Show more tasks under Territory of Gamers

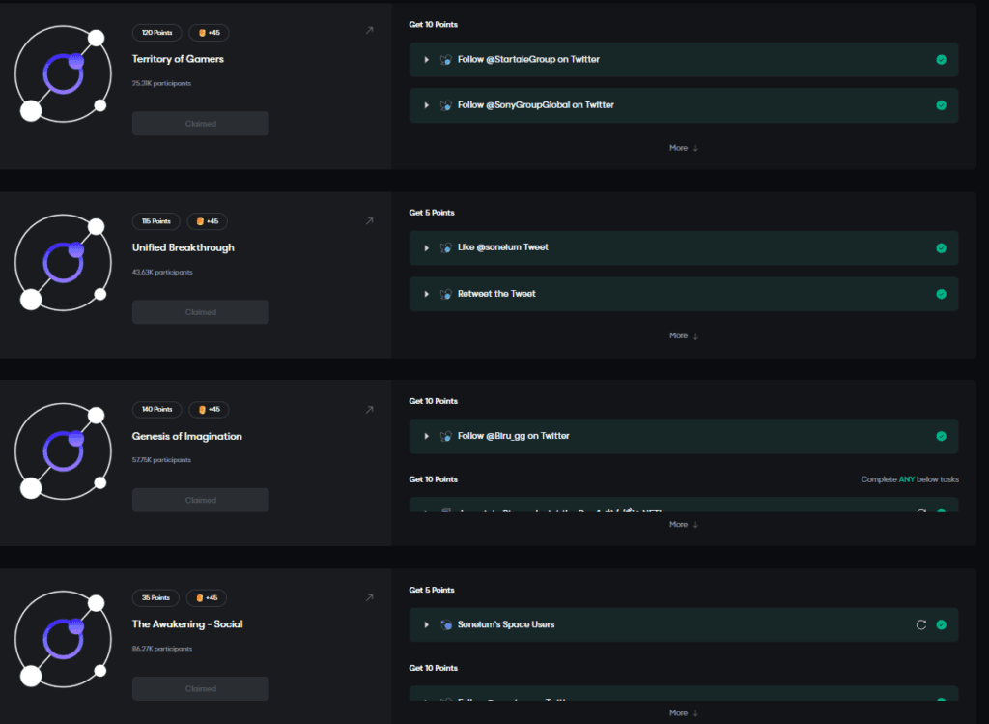pyautogui.click(x=683, y=148)
